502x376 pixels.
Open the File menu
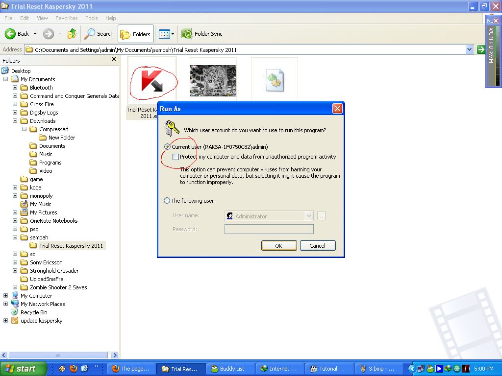click(9, 18)
